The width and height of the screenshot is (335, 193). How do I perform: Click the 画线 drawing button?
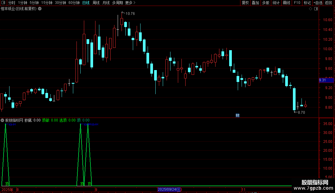tap(286, 3)
